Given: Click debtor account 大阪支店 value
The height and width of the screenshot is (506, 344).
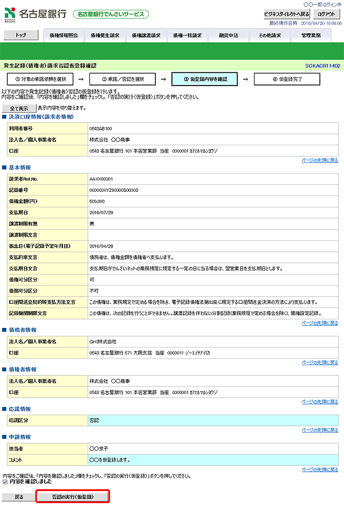Looking at the screenshot, I should (x=150, y=353).
